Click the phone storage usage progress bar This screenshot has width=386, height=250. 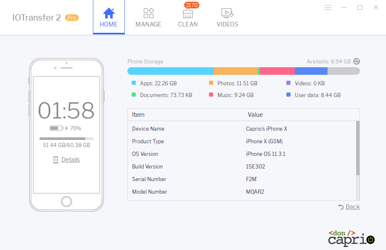coord(66,139)
